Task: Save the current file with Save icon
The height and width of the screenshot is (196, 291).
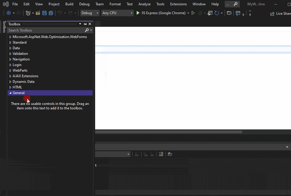Action: (x=44, y=13)
